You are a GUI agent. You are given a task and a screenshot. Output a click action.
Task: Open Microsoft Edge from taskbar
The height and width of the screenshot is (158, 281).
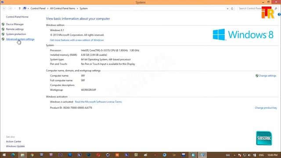(x=13, y=155)
